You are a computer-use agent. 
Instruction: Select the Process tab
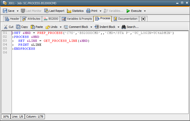tap(103, 19)
